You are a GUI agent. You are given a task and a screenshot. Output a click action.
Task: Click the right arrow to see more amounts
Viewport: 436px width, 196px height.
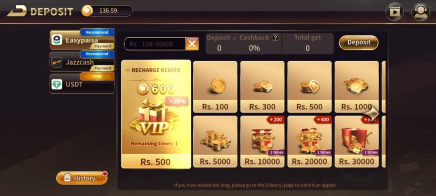(x=371, y=113)
